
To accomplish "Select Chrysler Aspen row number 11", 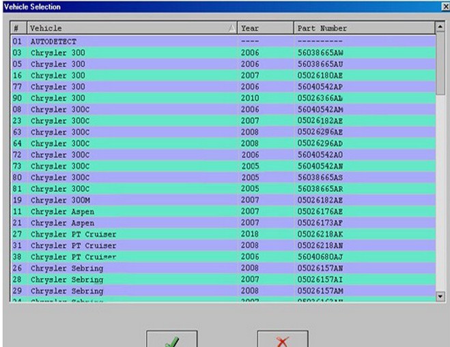I will point(223,212).
